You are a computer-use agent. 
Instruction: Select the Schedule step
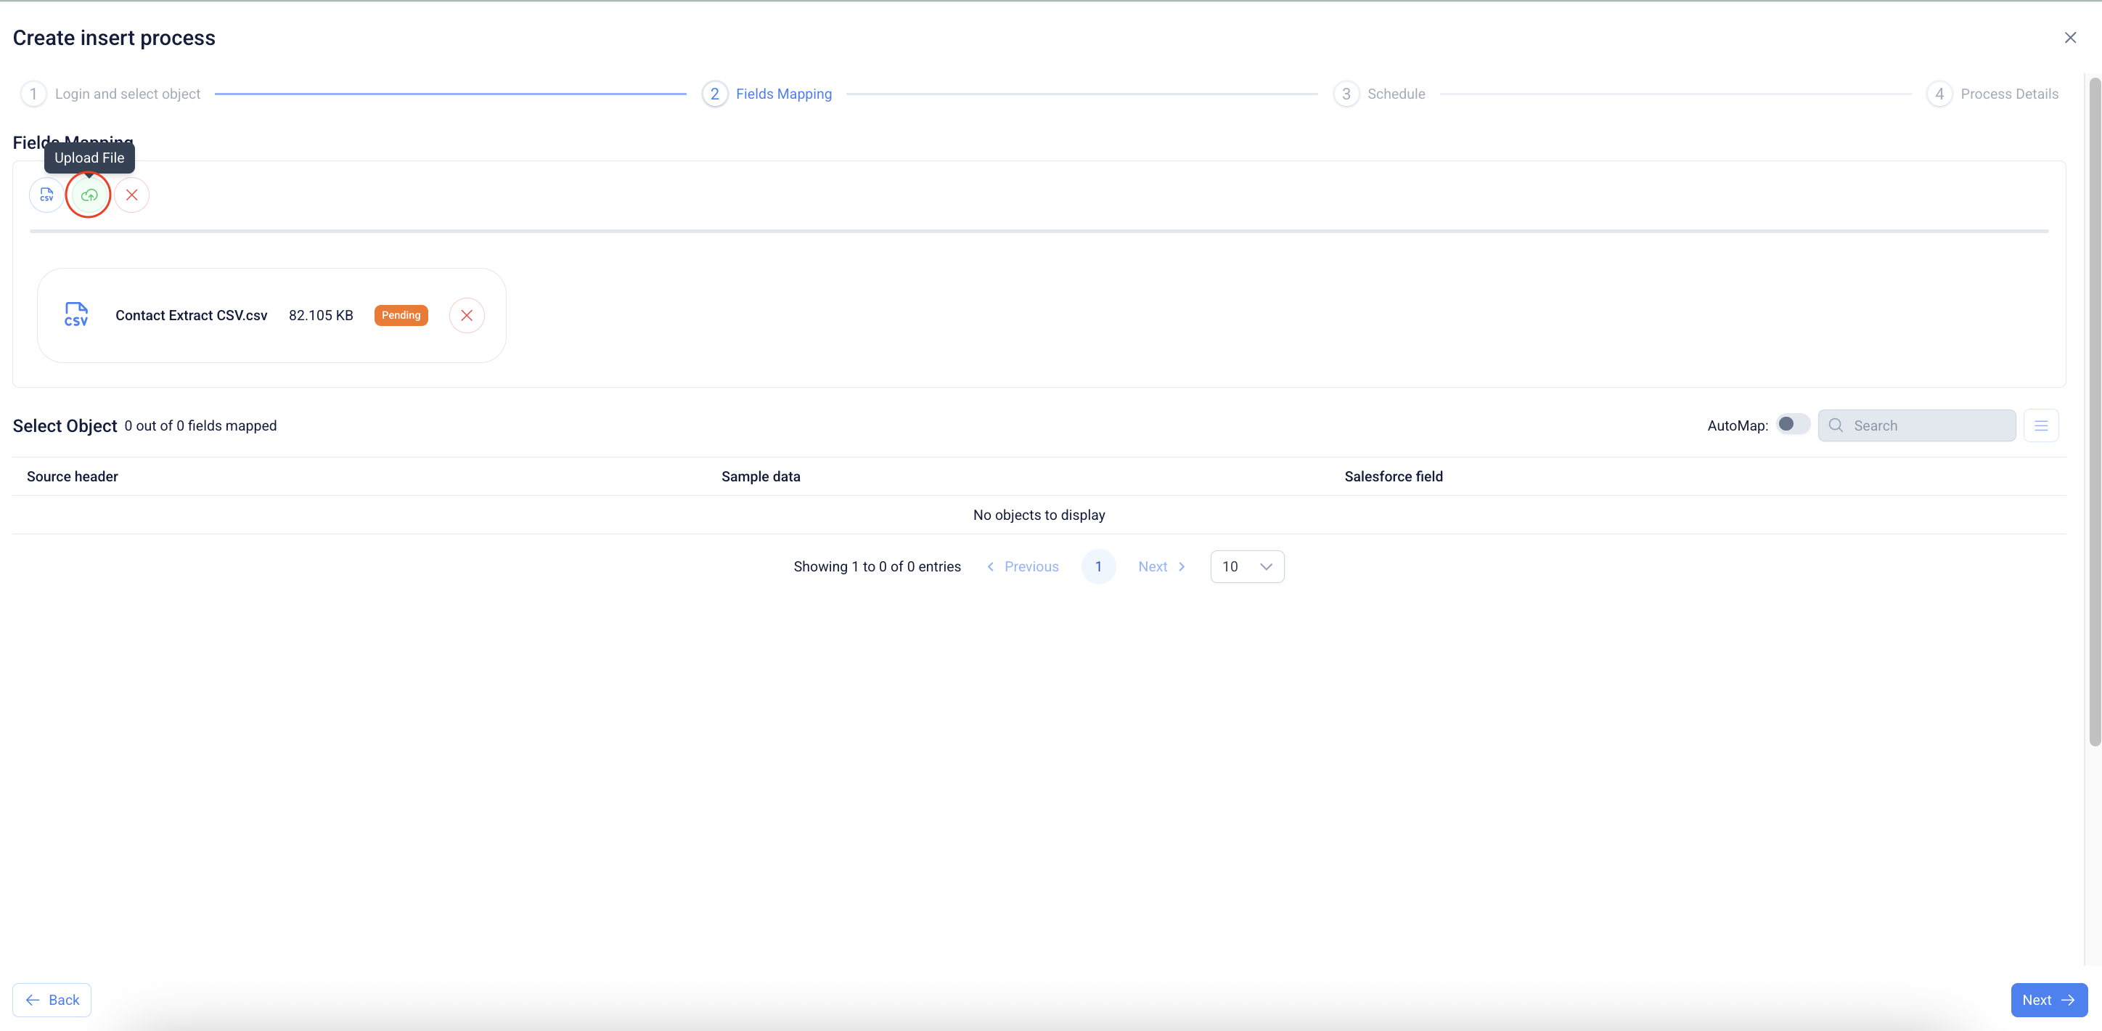(1395, 94)
